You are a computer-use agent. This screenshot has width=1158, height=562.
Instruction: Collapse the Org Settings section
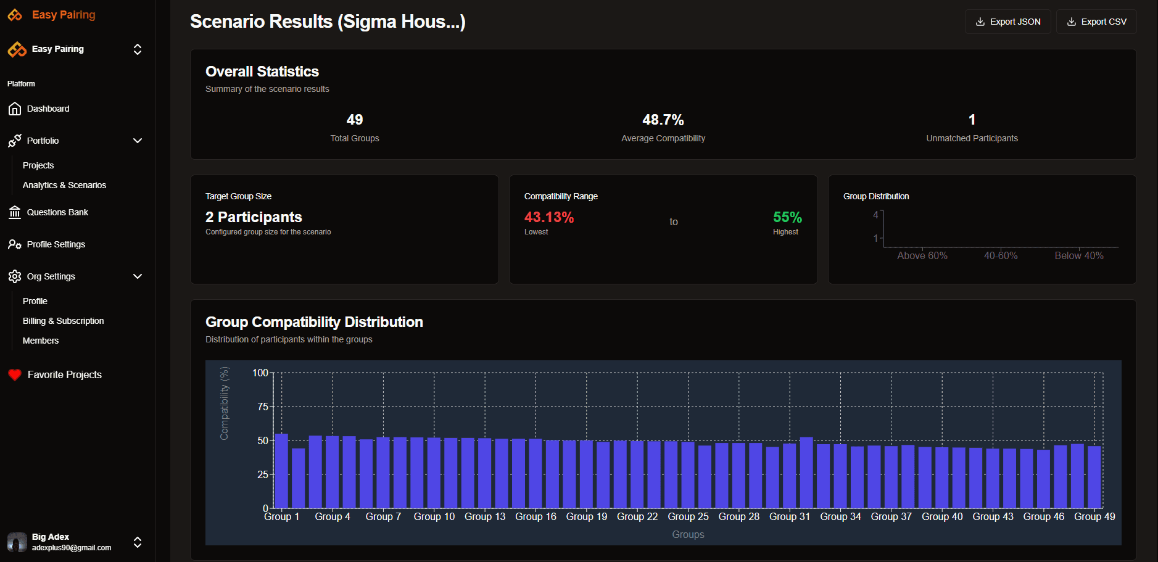pyautogui.click(x=138, y=276)
